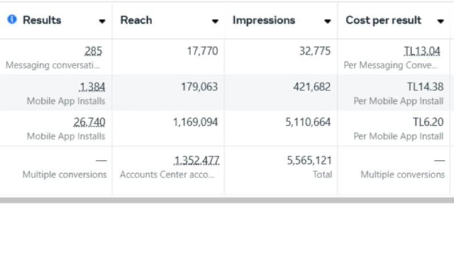This screenshot has height=255, width=454.
Task: Click the 285 messaging conversations result
Action: (x=93, y=51)
